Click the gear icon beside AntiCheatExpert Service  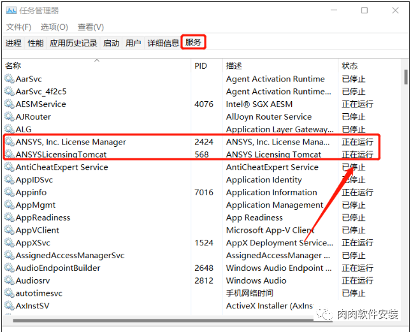point(9,167)
